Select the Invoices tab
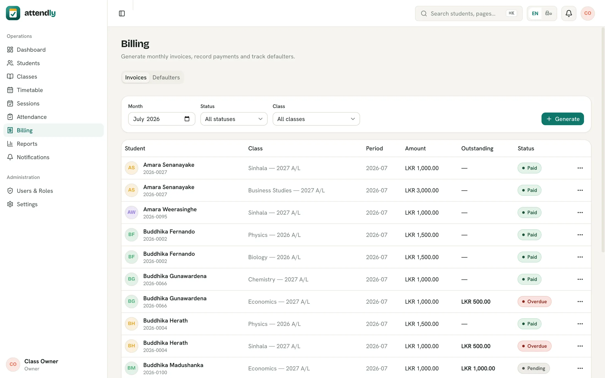Screen dimensions: 605x378 coord(136,77)
